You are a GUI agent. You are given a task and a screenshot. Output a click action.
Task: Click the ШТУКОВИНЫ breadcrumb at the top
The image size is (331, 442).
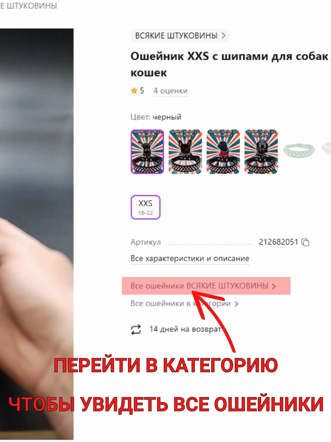coord(28,6)
